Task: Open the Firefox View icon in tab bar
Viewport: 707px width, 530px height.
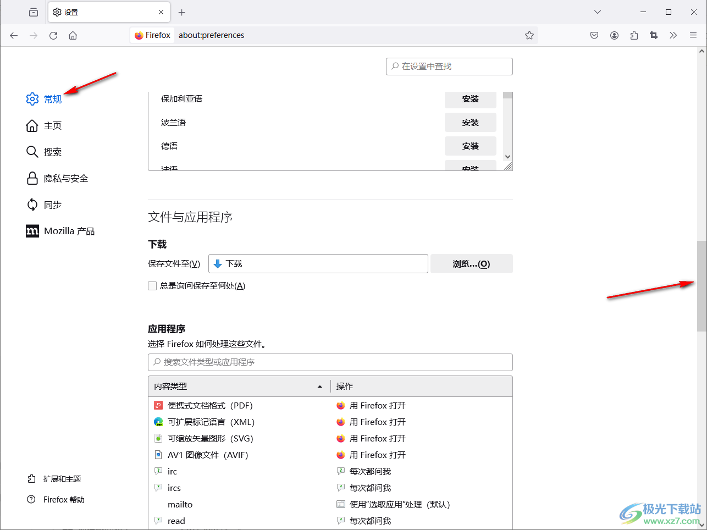Action: click(x=34, y=12)
